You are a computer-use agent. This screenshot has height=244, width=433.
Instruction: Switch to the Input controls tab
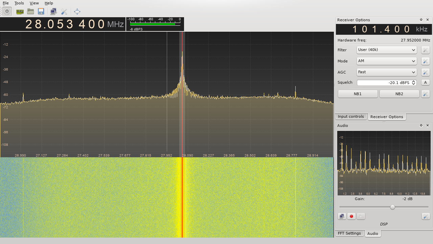click(x=351, y=116)
